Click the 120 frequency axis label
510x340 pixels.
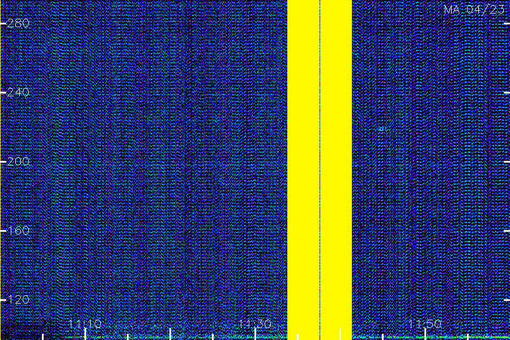pyautogui.click(x=18, y=300)
